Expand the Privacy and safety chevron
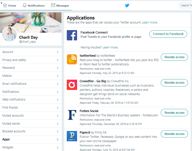 coord(58,60)
